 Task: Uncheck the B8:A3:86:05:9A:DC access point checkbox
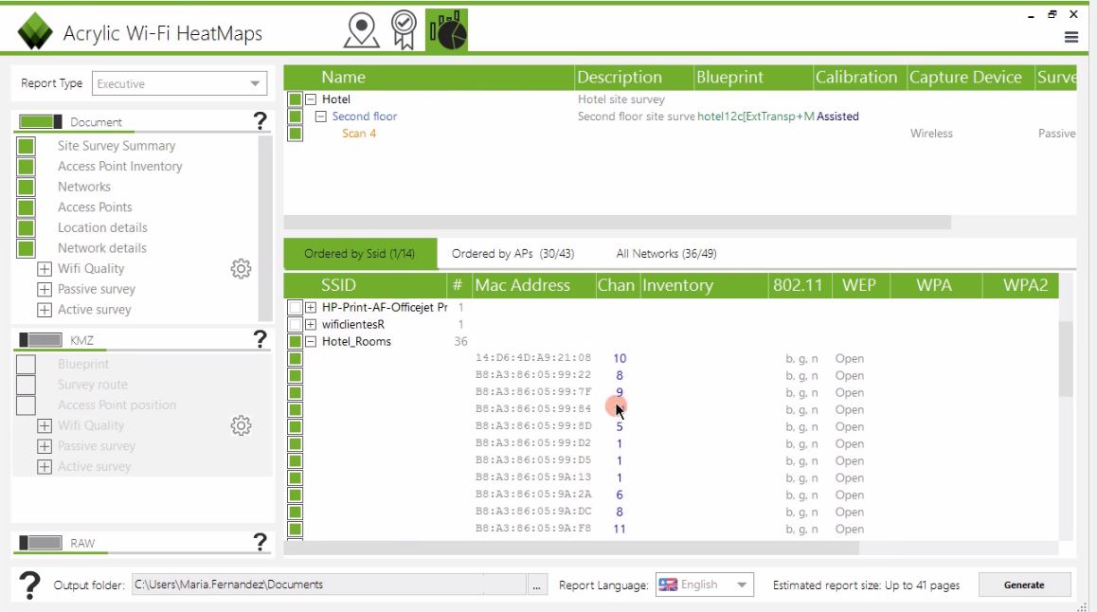[296, 512]
